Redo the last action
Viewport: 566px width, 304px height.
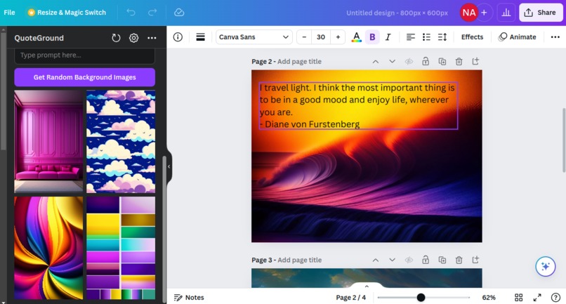coord(152,13)
